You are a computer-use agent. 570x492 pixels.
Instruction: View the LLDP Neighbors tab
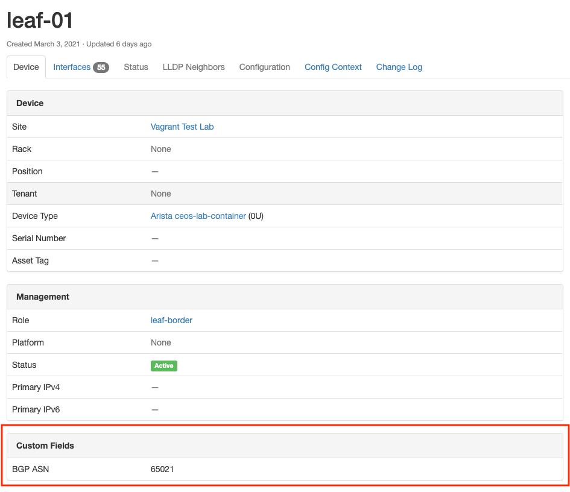(193, 67)
